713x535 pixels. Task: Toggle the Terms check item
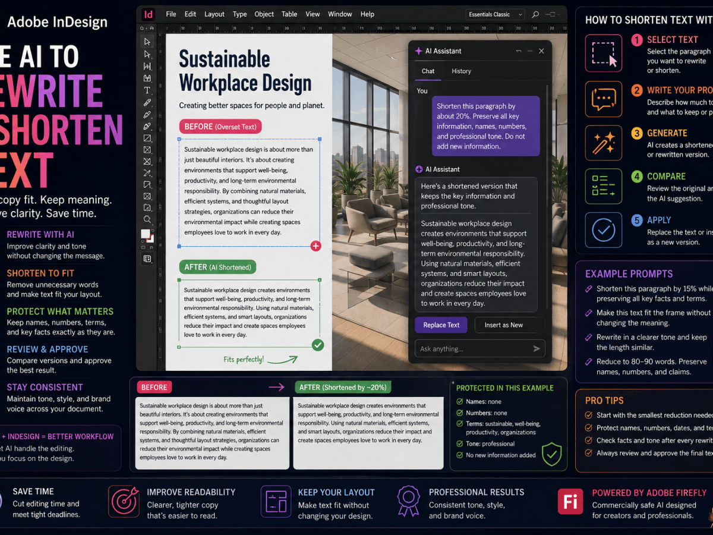459,424
